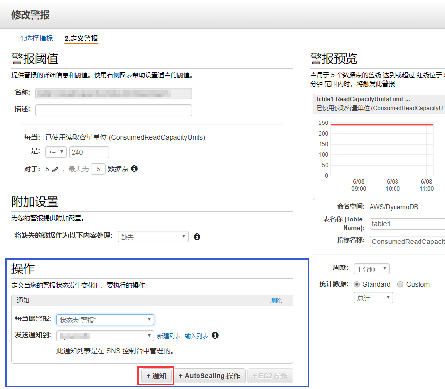Click the 新建列表 link
The image size is (445, 389).
coord(169,336)
